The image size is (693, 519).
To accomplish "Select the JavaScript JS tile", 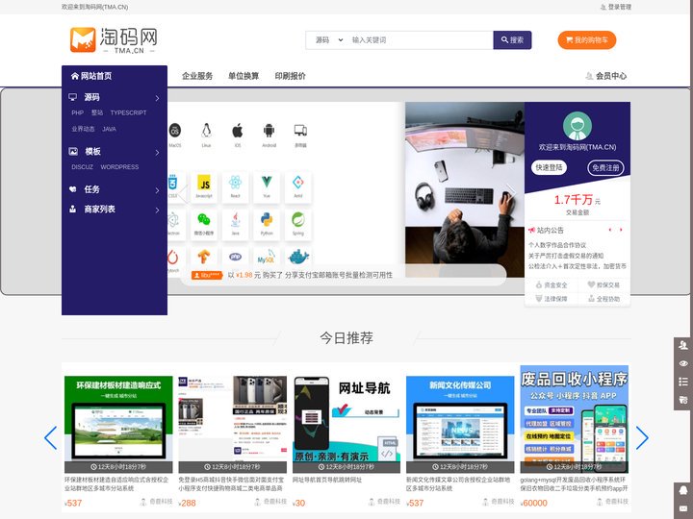I will tap(204, 185).
